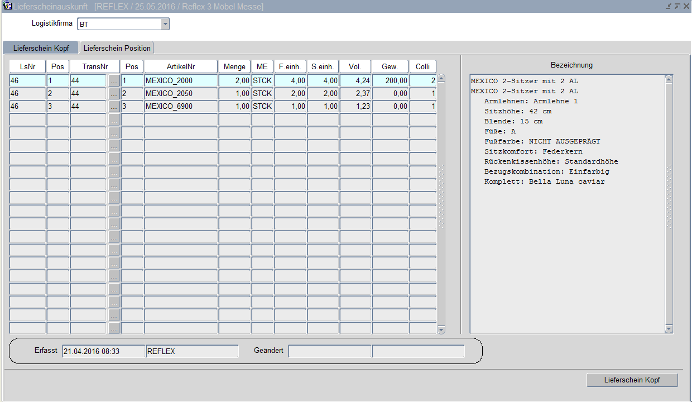Click the up arrow of the Bezeichnung scrollbar

669,79
